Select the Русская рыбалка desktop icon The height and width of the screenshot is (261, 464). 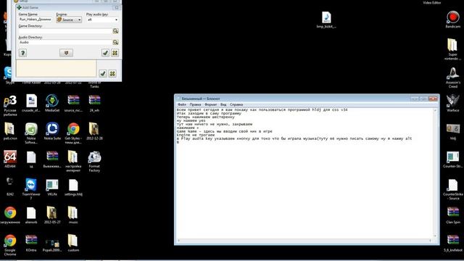(10, 106)
